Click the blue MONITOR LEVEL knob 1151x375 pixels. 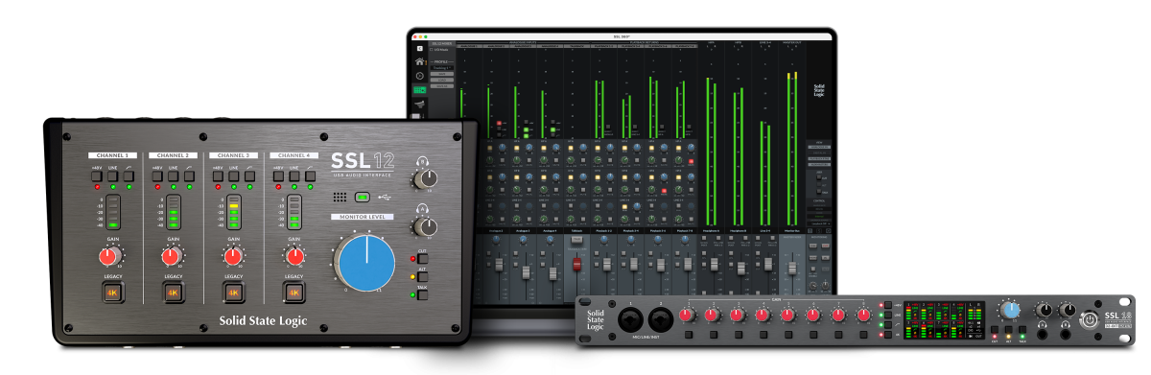click(365, 263)
